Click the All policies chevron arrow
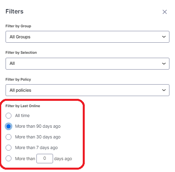The image size is (175, 172). click(x=164, y=90)
